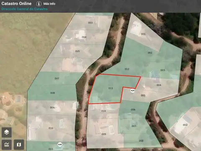
Task: Select parcel 011 below the 428 marker
Action: click(x=51, y=149)
